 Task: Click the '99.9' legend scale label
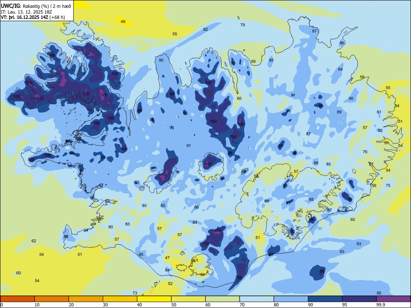380,305
